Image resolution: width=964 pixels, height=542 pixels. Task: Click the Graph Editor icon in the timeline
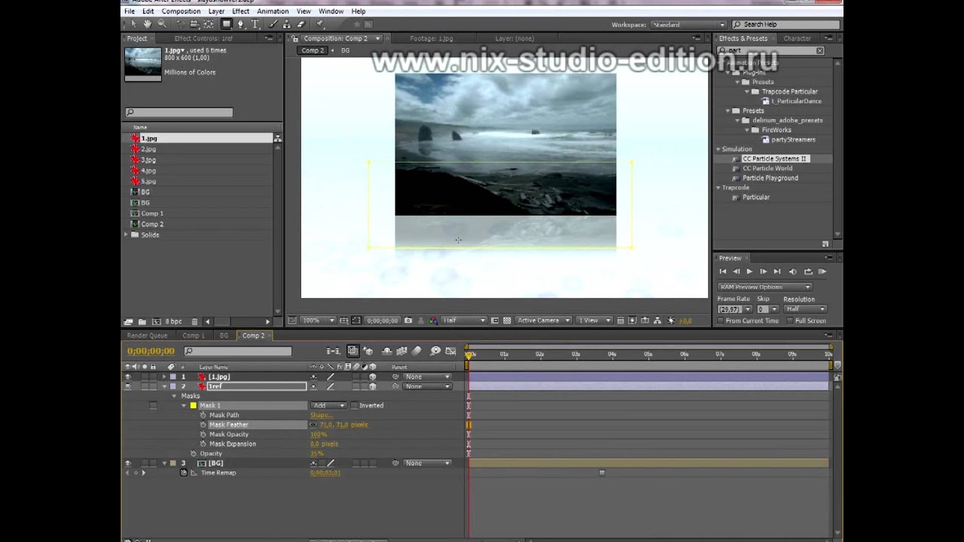tap(450, 351)
